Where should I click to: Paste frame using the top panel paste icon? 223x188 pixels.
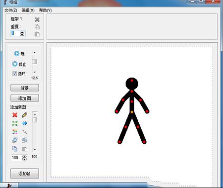pyautogui.click(x=37, y=34)
